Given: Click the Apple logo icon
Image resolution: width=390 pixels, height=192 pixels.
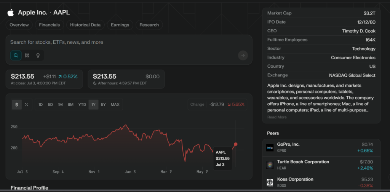Looking at the screenshot, I should 10,13.
